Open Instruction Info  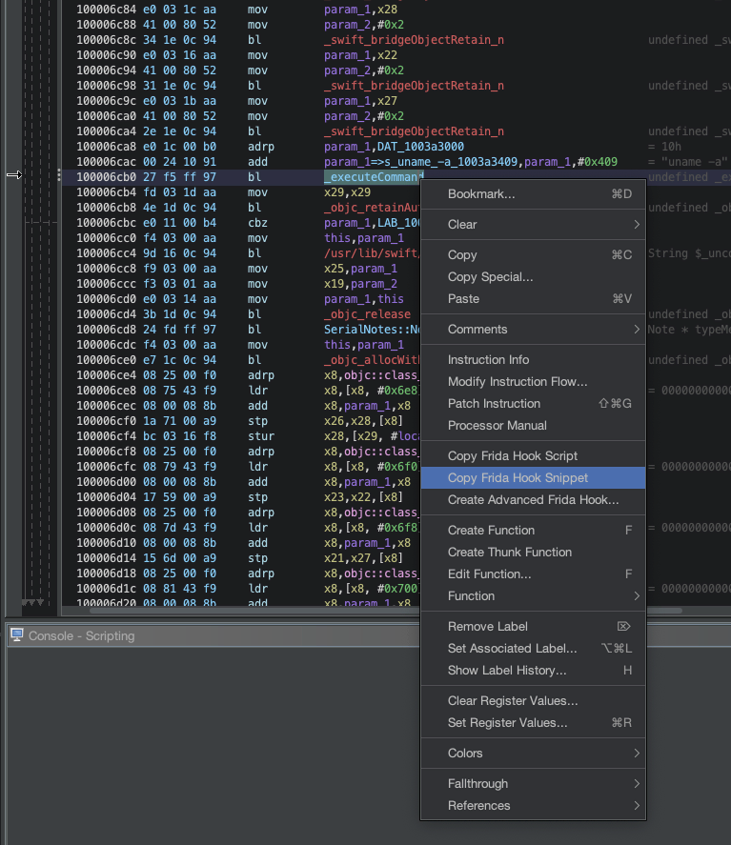click(488, 359)
